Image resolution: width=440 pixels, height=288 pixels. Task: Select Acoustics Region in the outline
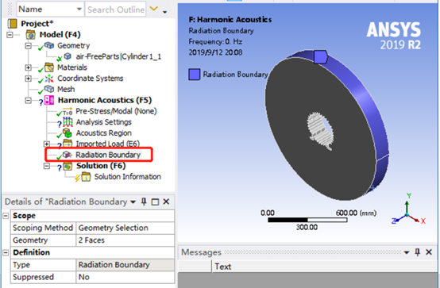pyautogui.click(x=103, y=133)
